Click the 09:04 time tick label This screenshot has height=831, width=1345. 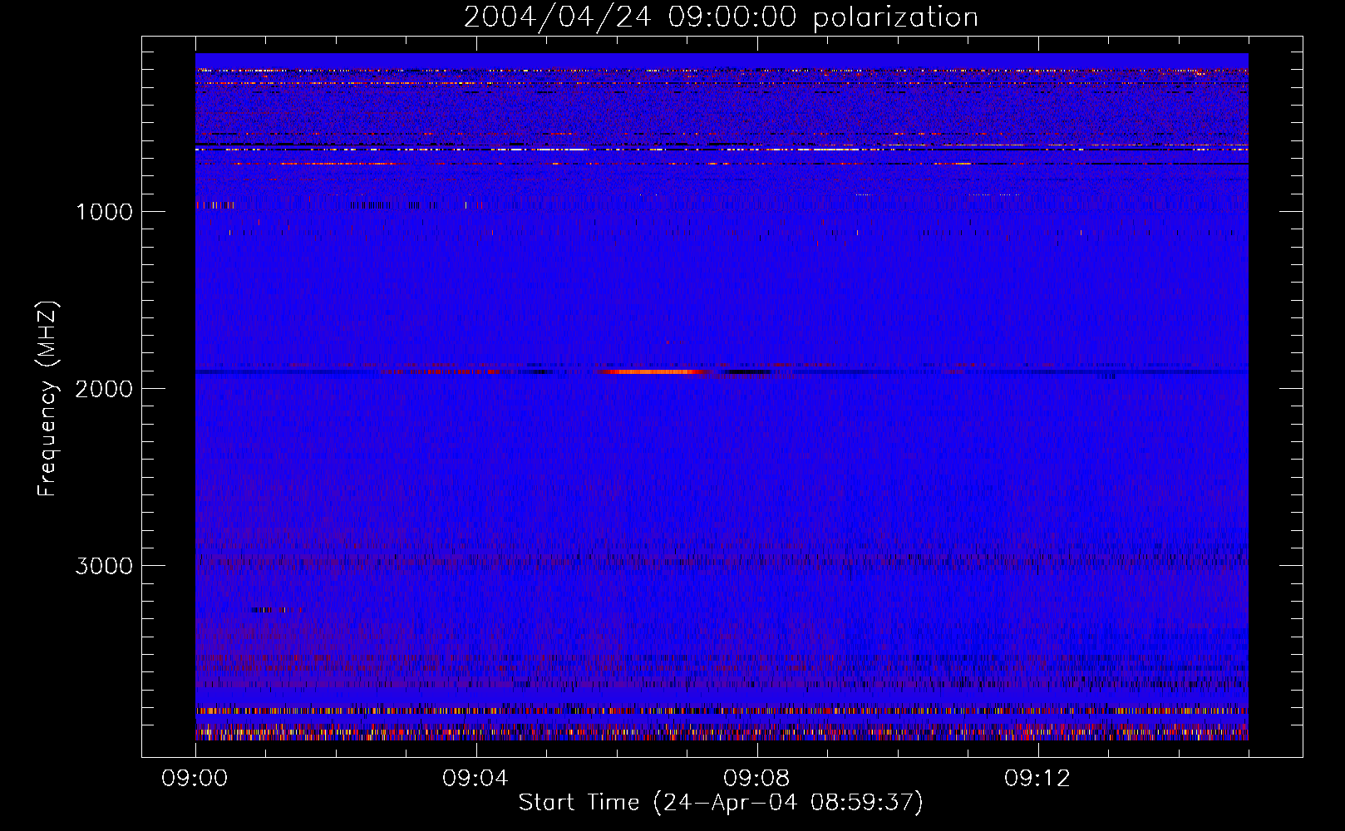[475, 779]
